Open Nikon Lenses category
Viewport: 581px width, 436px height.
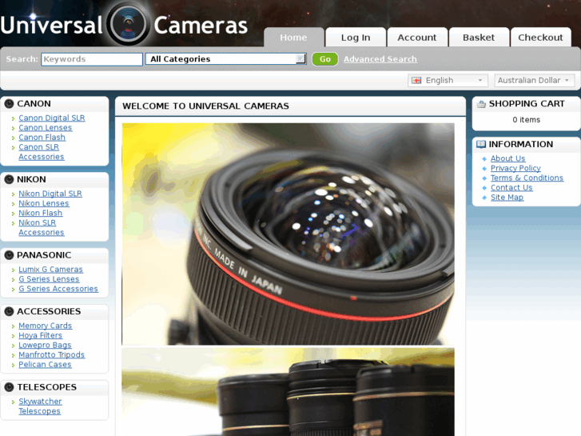44,203
